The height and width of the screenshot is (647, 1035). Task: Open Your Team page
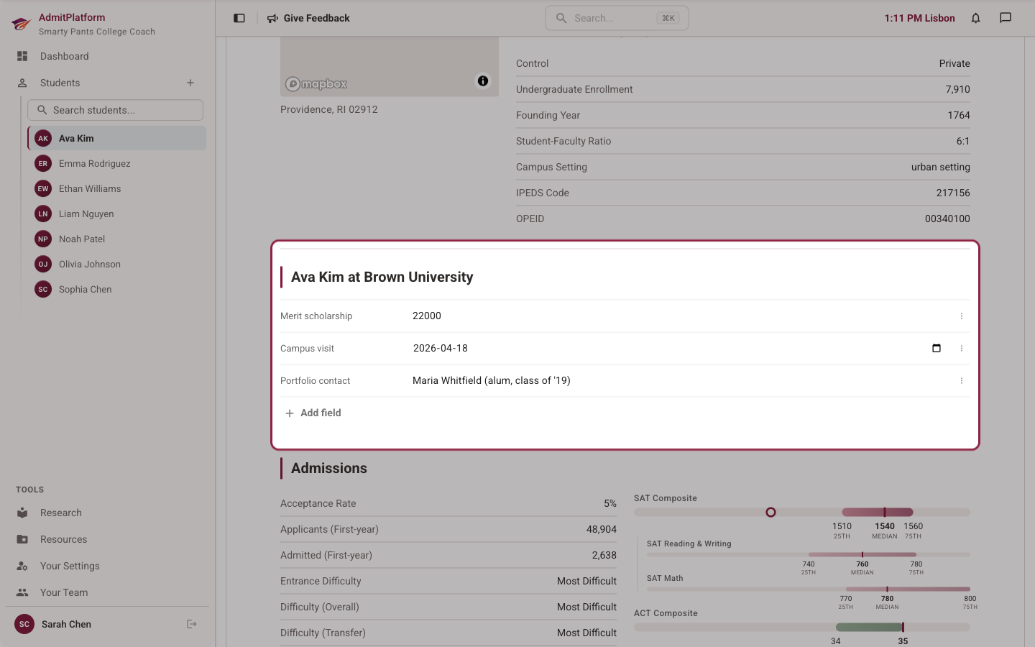(108, 592)
